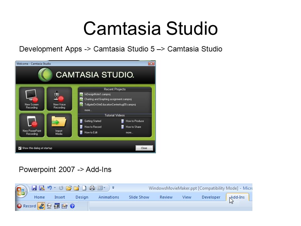Image resolution: width=301 pixels, height=226 pixels.
Task: Select the Slide Show ribbon tab
Action: tap(139, 197)
